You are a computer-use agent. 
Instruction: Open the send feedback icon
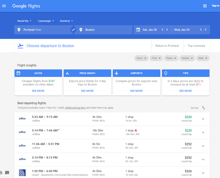point(7,173)
